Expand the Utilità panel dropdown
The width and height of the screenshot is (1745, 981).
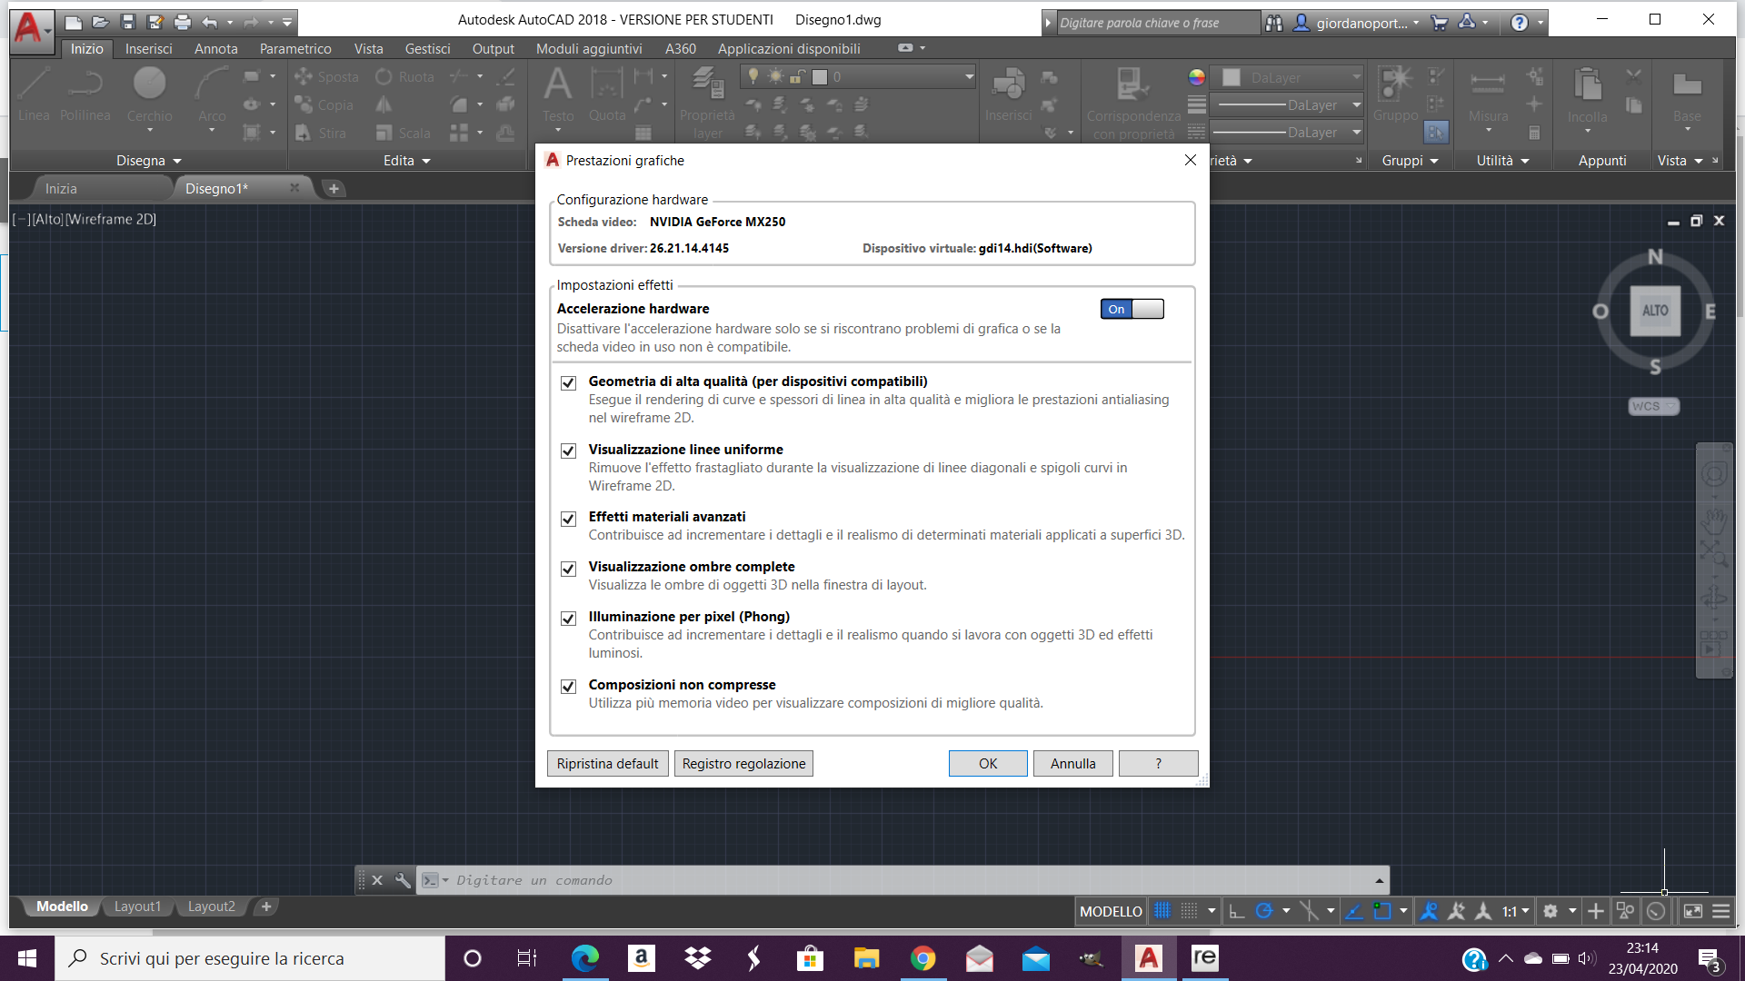[x=1502, y=161]
